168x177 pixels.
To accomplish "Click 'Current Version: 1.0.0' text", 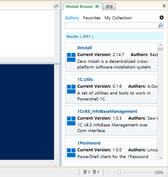I will coord(99,150).
